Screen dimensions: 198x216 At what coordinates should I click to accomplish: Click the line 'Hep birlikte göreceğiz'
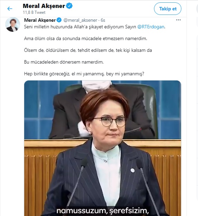(84, 74)
